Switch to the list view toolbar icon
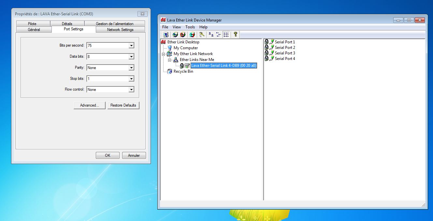The height and width of the screenshot is (221, 433). click(x=226, y=35)
